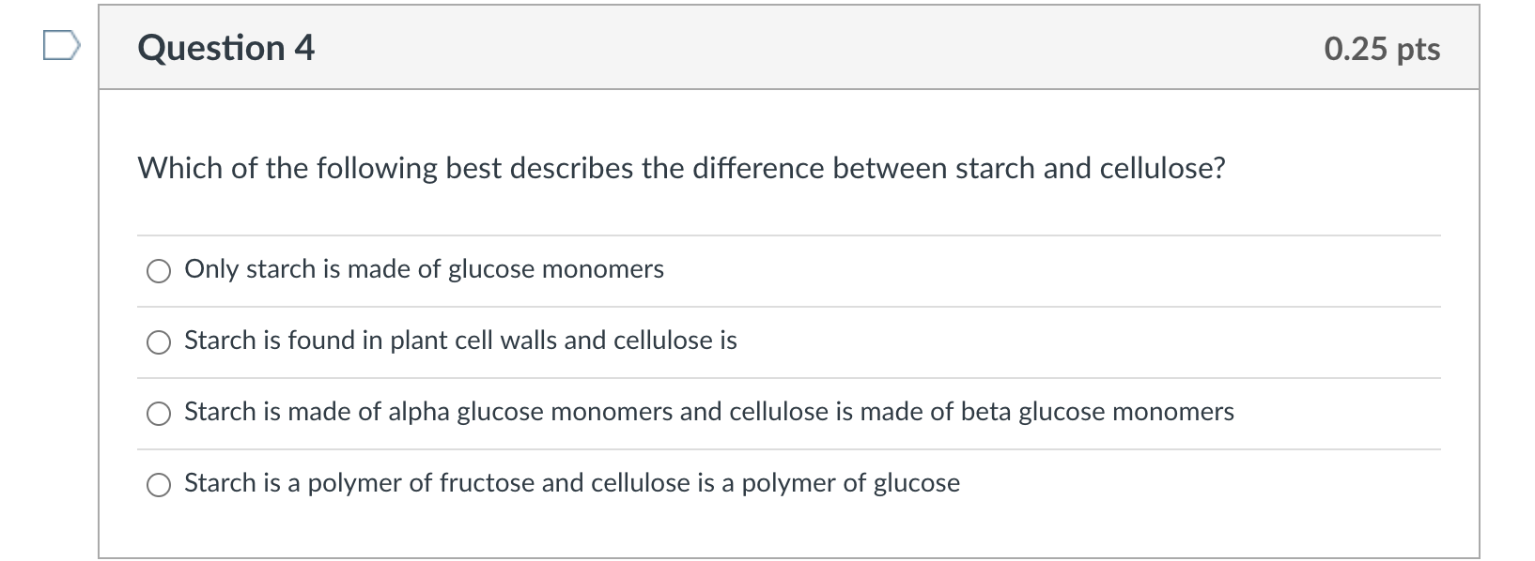1535x561 pixels.
Task: Click the 'Question 4' heading
Action: (225, 48)
